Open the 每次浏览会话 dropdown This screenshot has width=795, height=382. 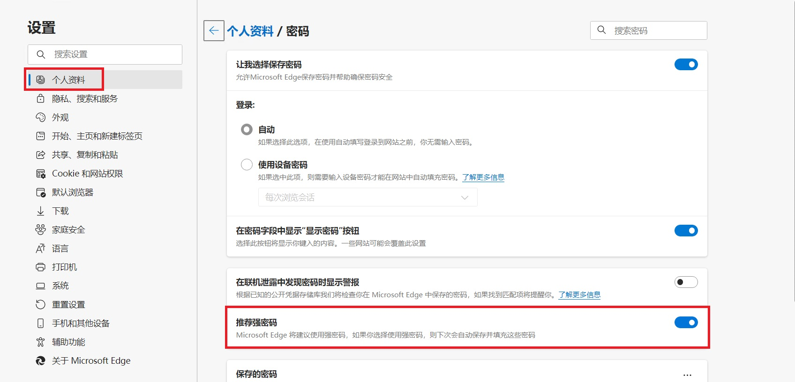pyautogui.click(x=368, y=197)
